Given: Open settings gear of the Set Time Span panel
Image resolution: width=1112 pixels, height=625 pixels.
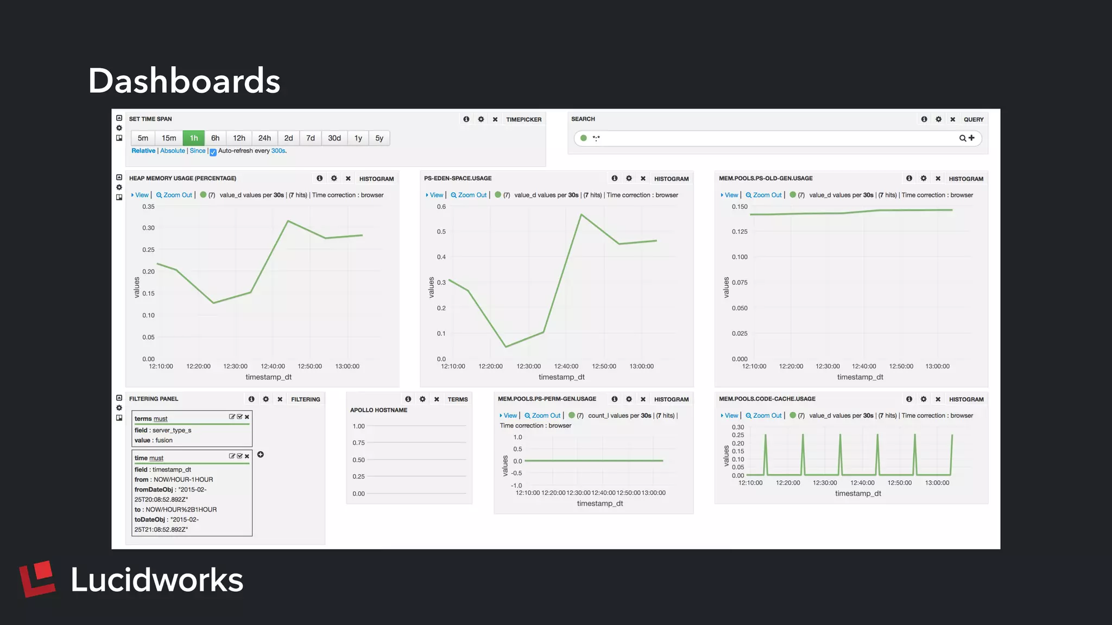Looking at the screenshot, I should coord(481,119).
